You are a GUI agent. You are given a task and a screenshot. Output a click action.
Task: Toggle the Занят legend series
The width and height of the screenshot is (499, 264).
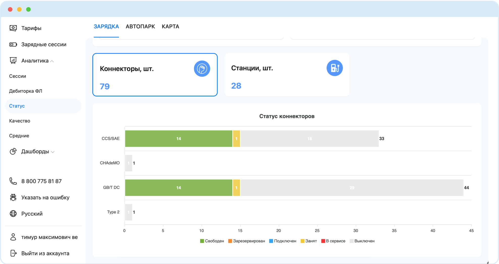[x=309, y=241]
